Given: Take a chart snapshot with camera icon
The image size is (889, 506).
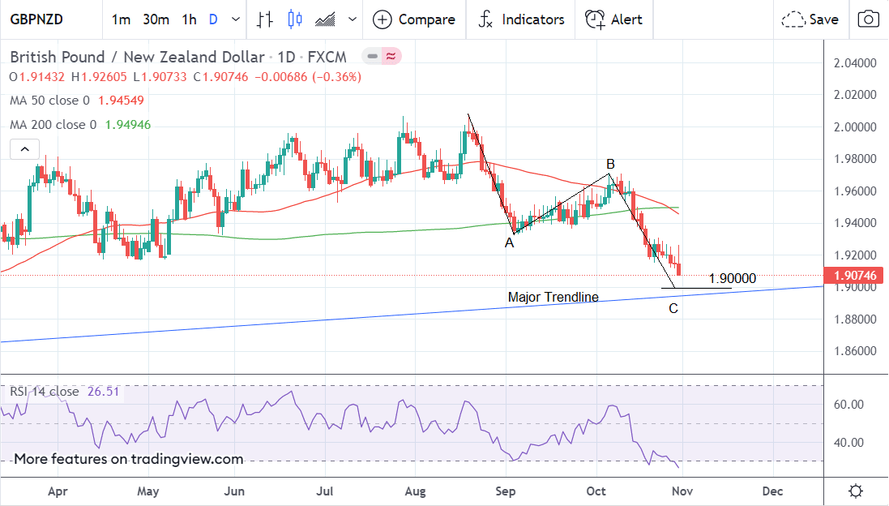Looking at the screenshot, I should click(869, 19).
